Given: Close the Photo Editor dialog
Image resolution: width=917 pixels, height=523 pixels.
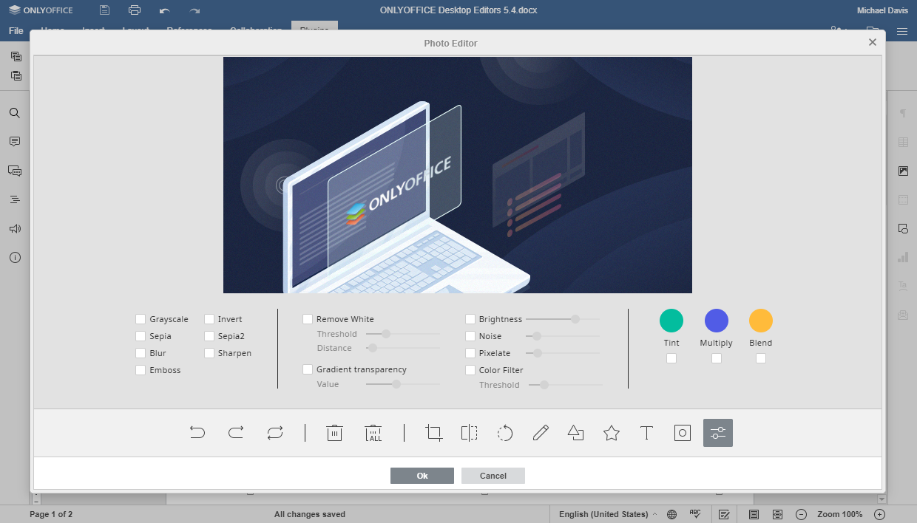Looking at the screenshot, I should pyautogui.click(x=873, y=42).
